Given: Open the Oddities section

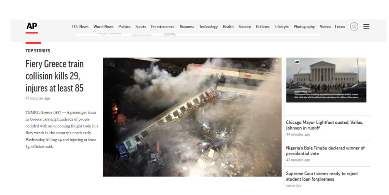Looking at the screenshot, I should 262,27.
